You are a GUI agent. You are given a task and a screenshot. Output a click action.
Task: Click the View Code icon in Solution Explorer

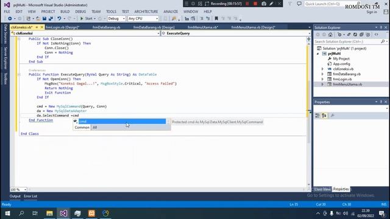tap(377, 35)
